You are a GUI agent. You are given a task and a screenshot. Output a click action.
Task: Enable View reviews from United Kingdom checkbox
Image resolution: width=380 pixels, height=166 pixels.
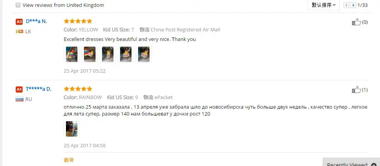(x=18, y=5)
